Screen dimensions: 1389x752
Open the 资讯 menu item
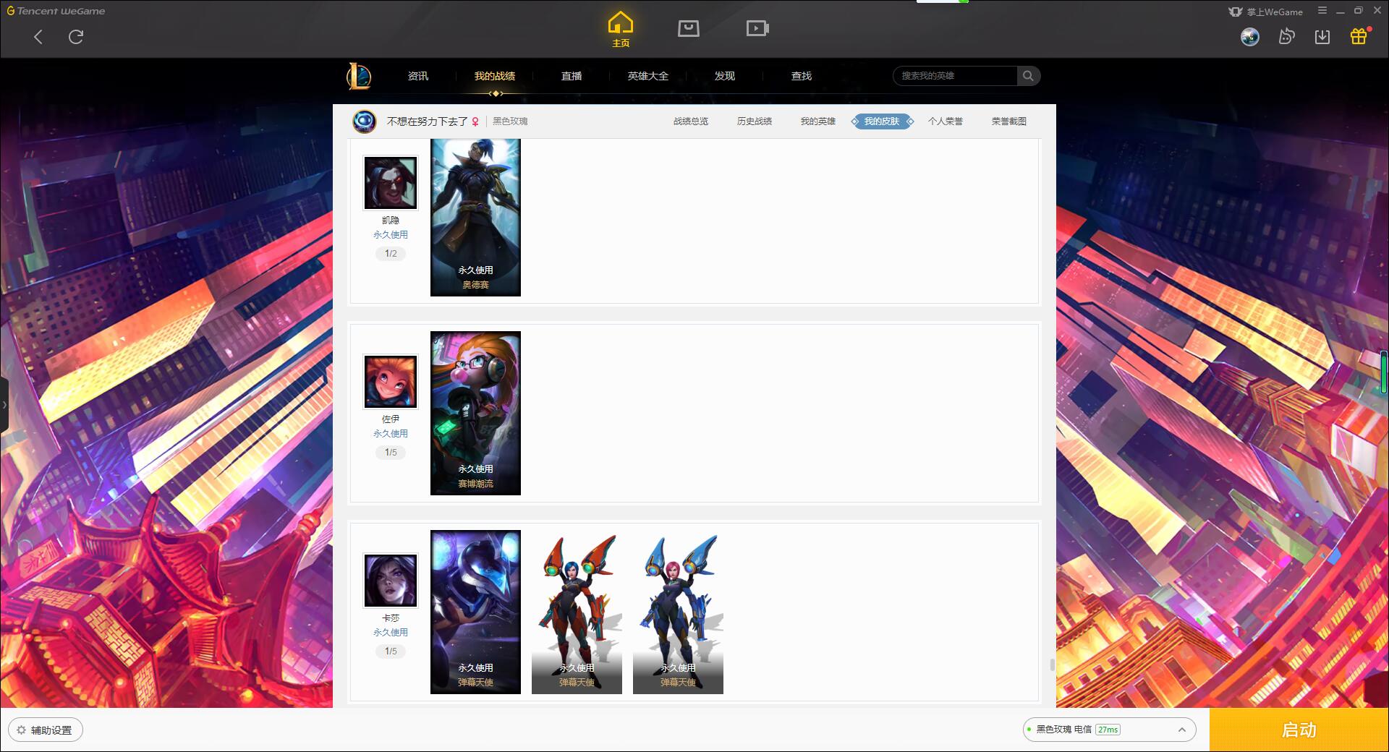[418, 76]
